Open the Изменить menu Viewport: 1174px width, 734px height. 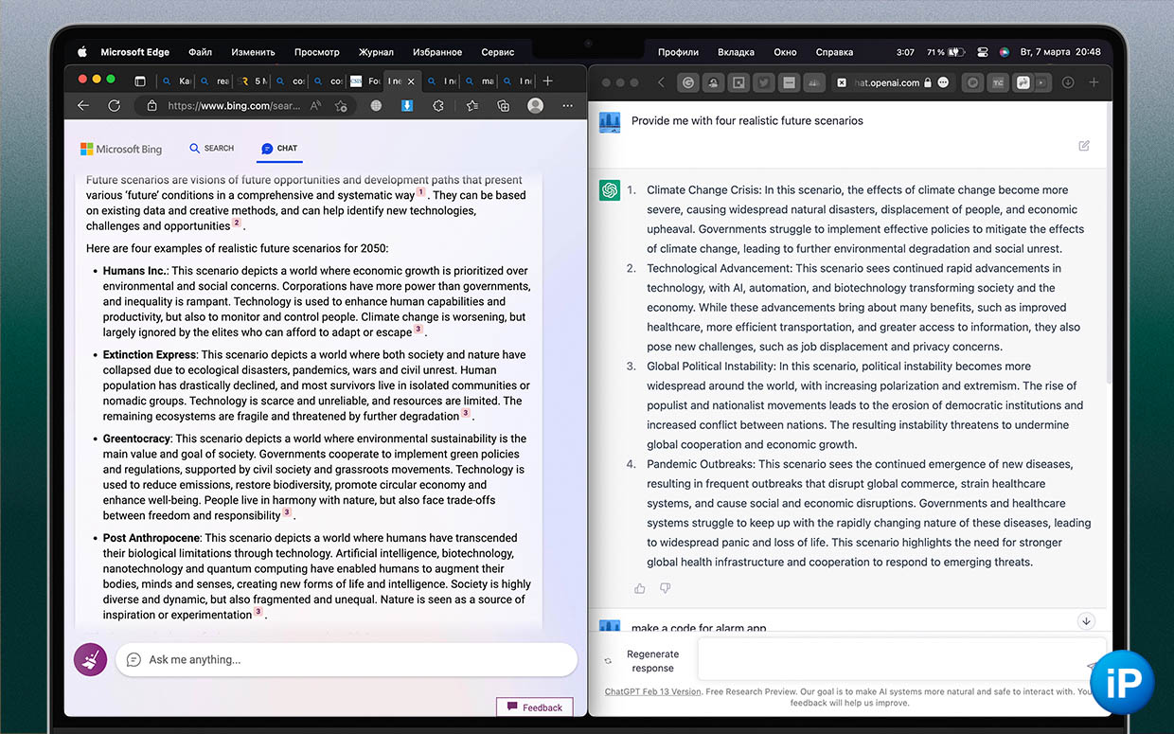point(253,52)
